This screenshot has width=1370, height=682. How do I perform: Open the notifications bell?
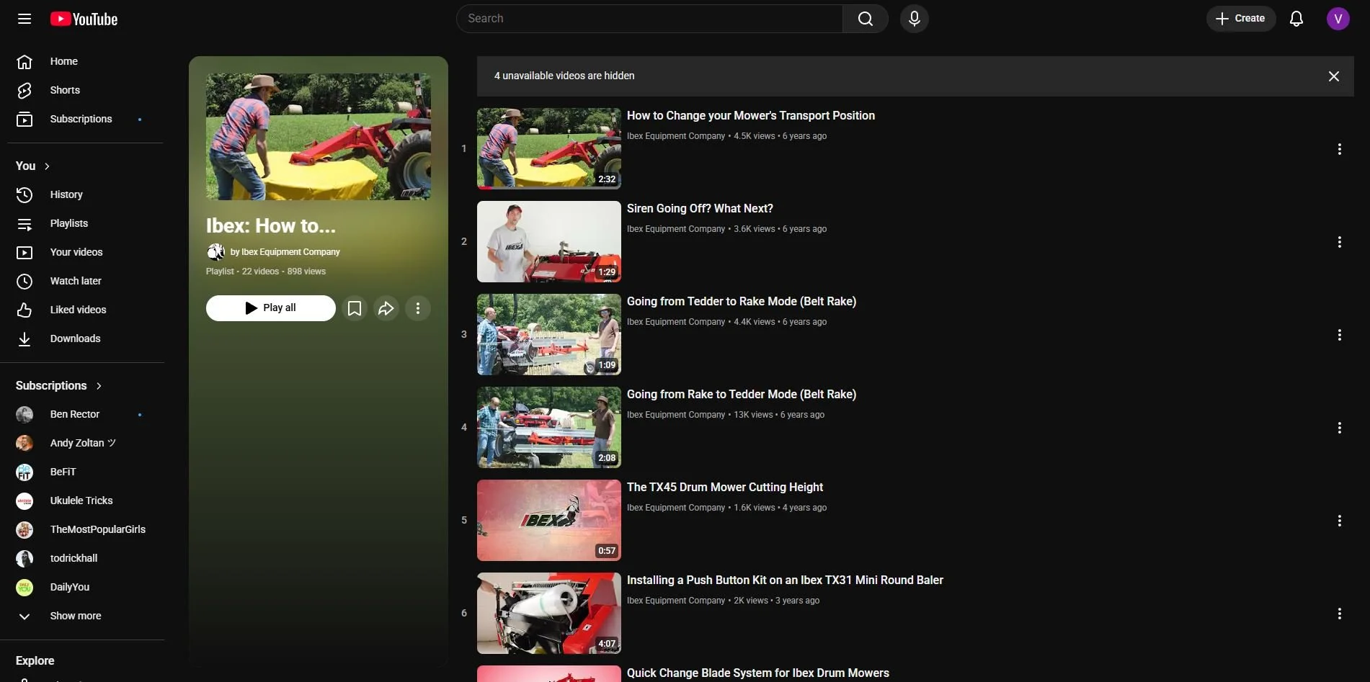click(1296, 19)
